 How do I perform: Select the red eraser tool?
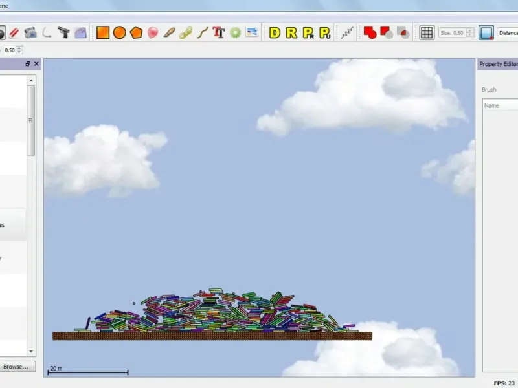pos(14,33)
